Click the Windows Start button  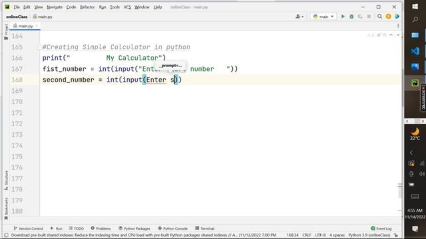pyautogui.click(x=415, y=7)
